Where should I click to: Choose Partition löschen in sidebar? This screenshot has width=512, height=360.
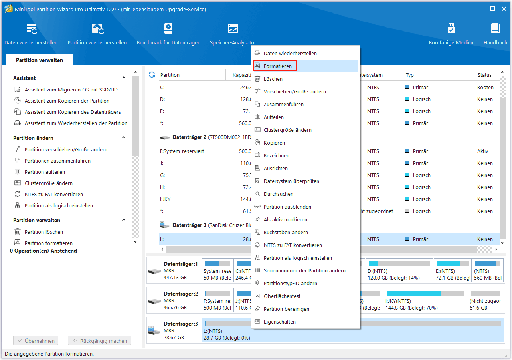click(x=44, y=232)
